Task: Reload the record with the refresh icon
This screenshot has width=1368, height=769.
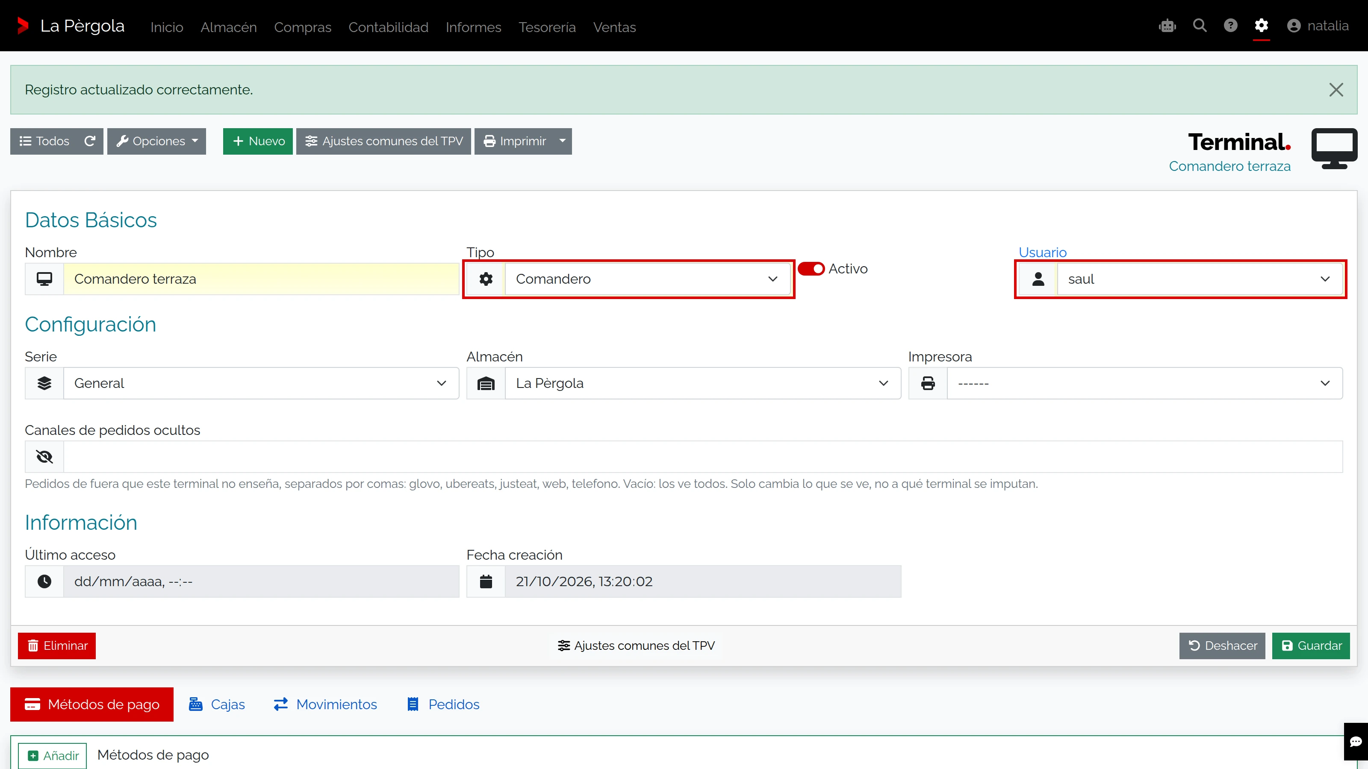Action: [90, 141]
